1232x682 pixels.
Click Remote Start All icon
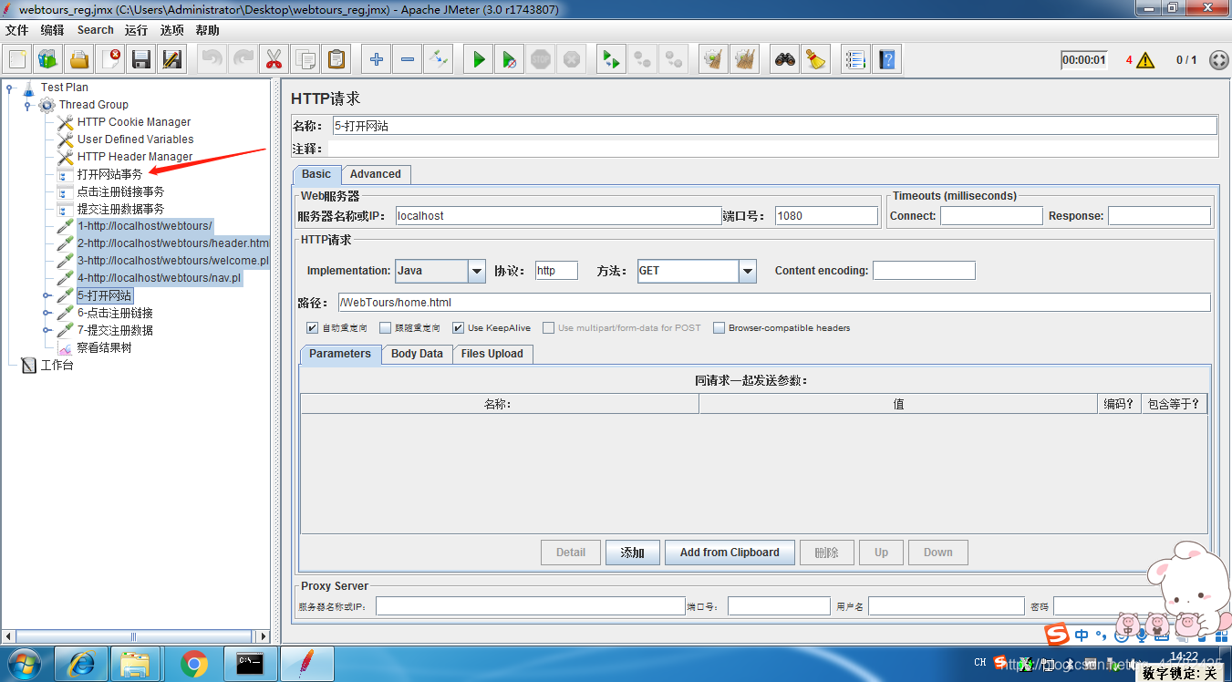611,60
